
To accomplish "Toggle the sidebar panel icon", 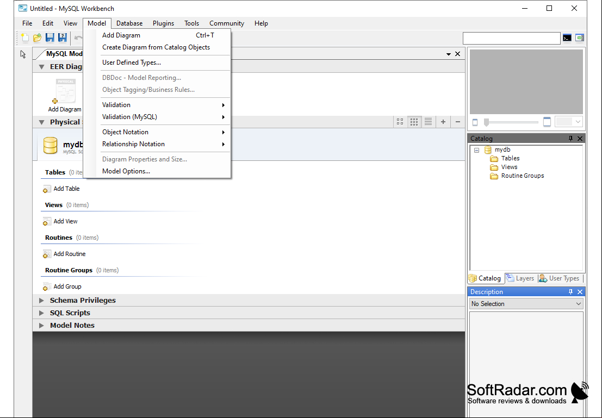I will pyautogui.click(x=580, y=38).
